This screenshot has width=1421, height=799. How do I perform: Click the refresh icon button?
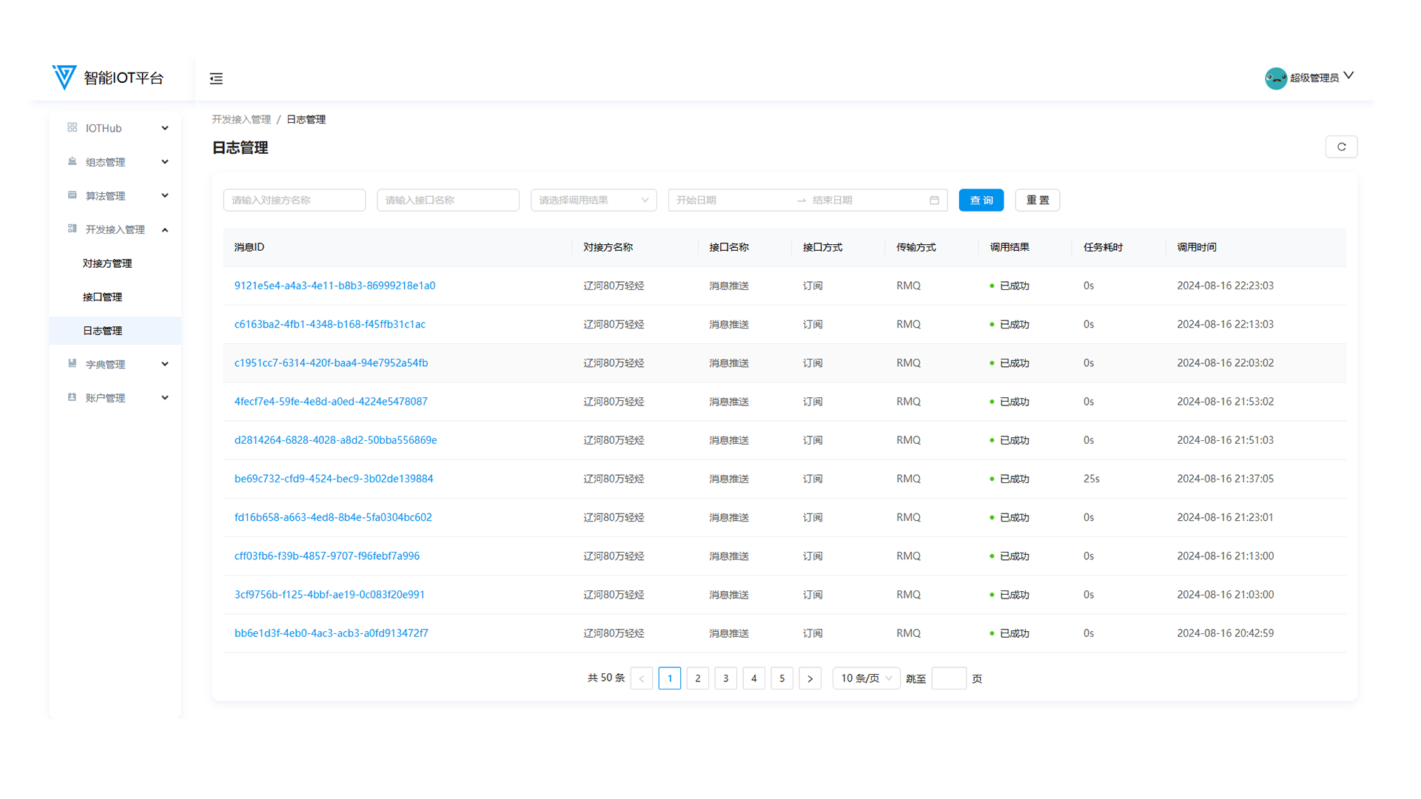coord(1341,147)
